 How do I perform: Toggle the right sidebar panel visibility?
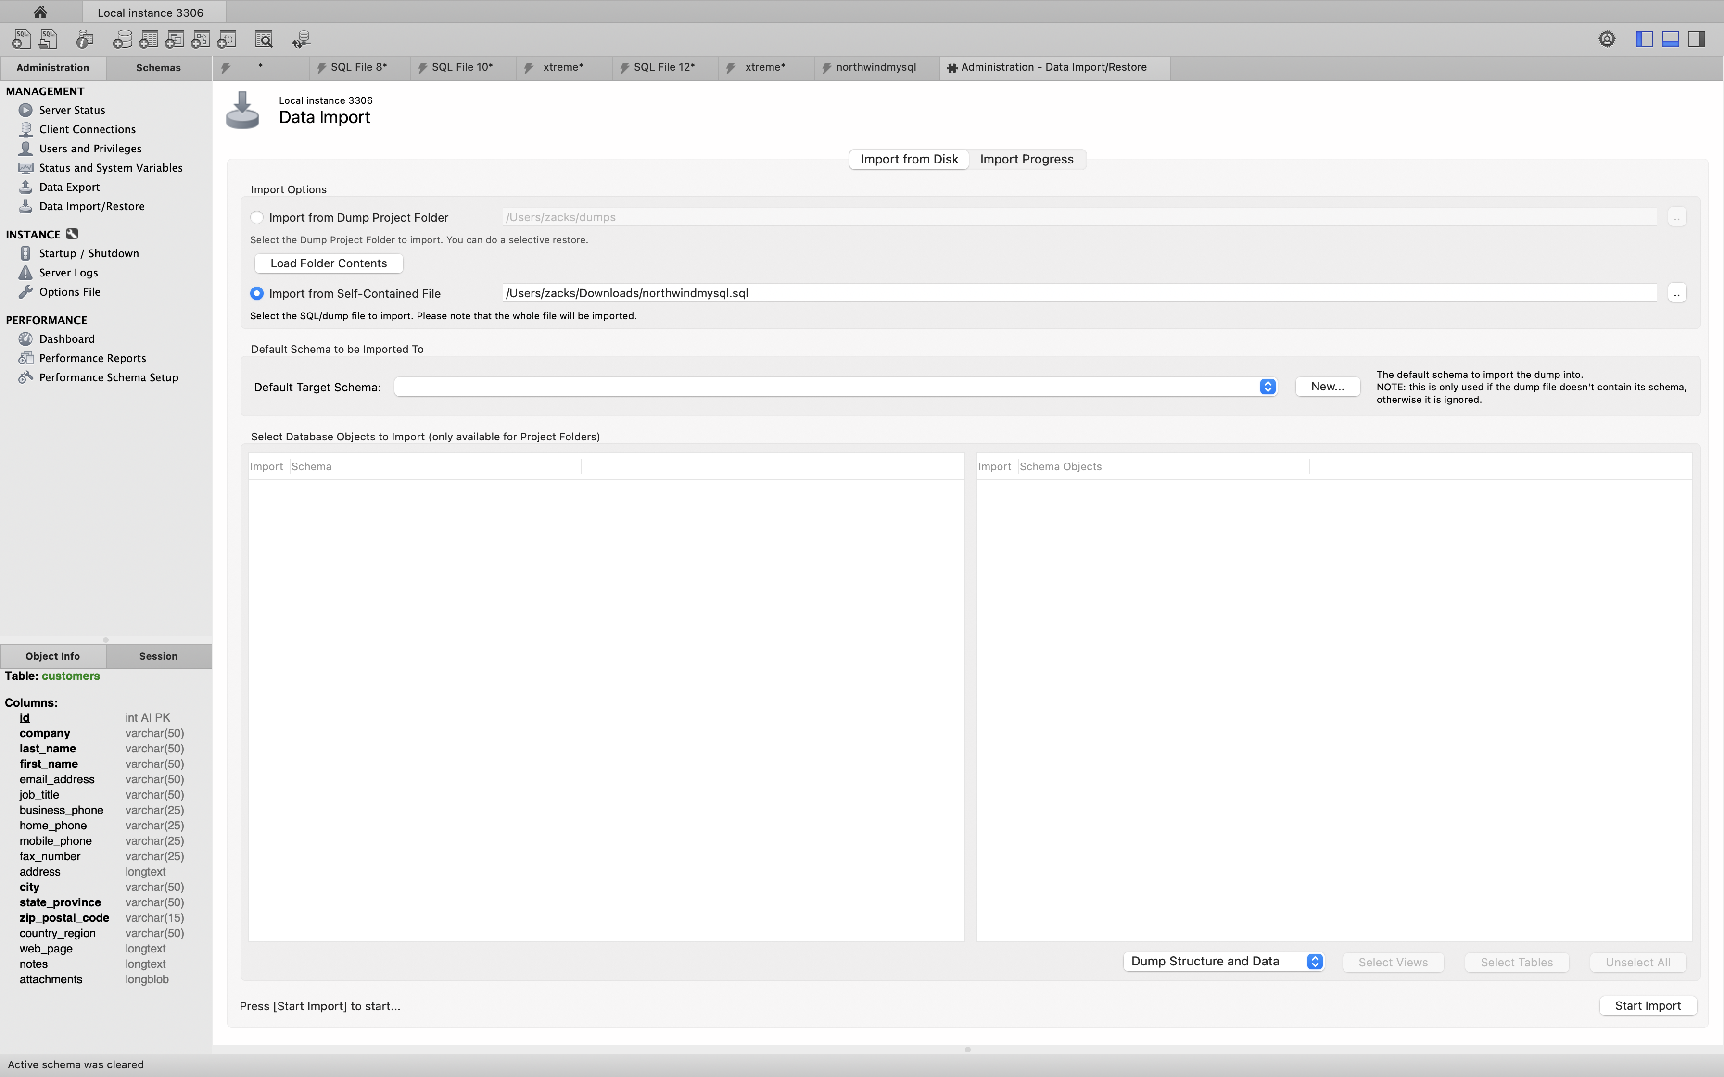(1697, 39)
